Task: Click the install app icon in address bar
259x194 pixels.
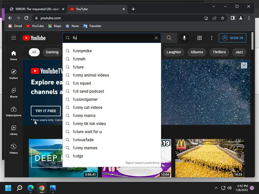Action: tap(206, 18)
